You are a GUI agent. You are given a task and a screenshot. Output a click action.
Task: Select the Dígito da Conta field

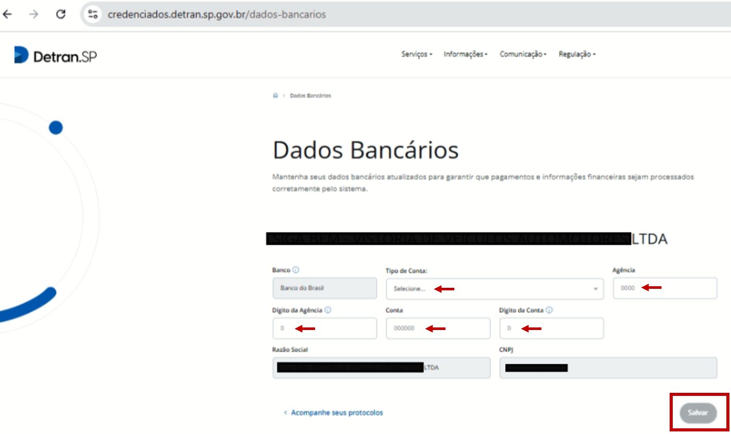[x=552, y=328]
